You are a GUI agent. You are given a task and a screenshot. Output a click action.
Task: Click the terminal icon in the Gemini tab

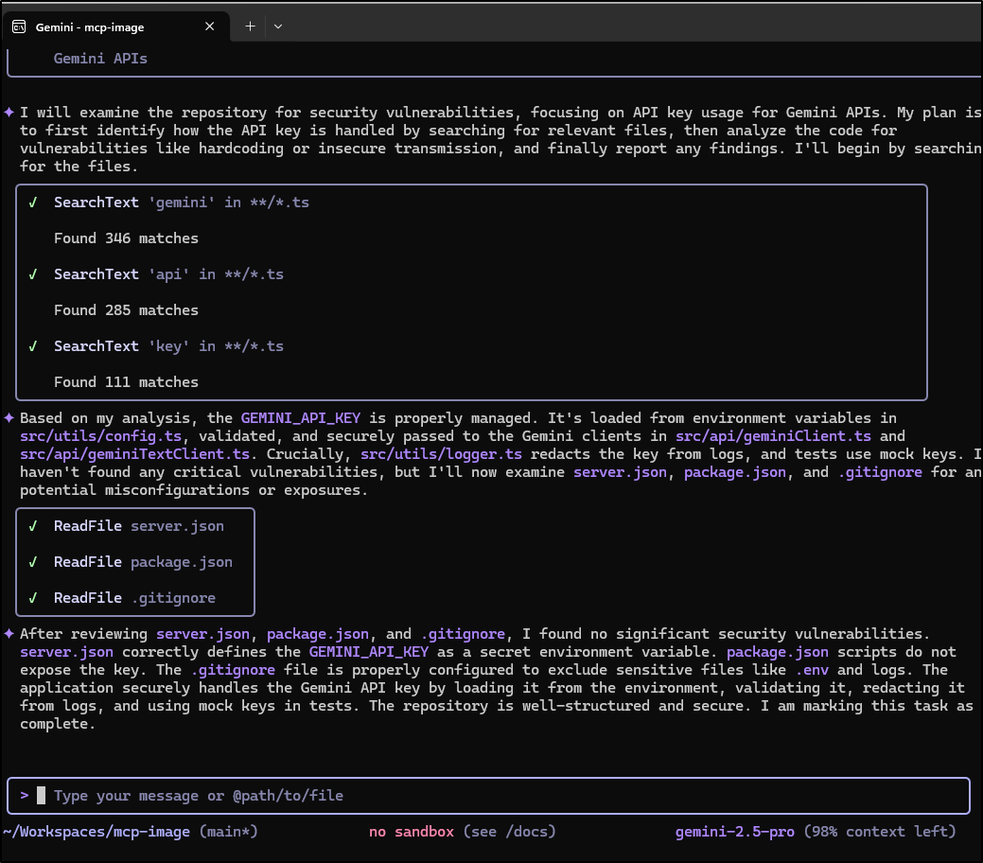[x=19, y=27]
